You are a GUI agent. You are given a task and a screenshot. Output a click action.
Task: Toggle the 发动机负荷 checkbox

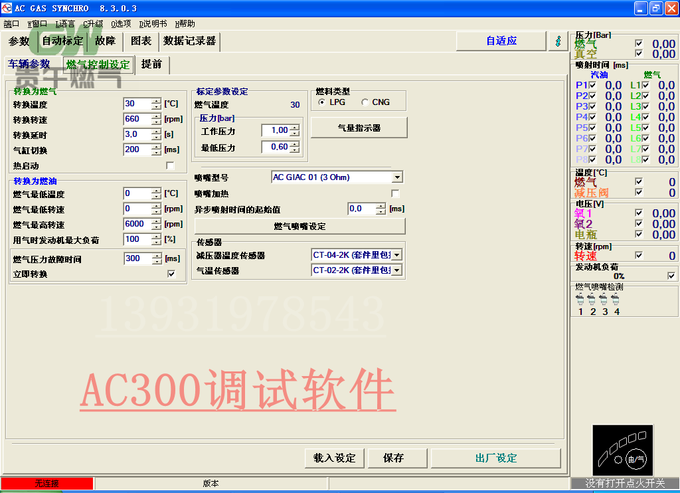coord(671,276)
